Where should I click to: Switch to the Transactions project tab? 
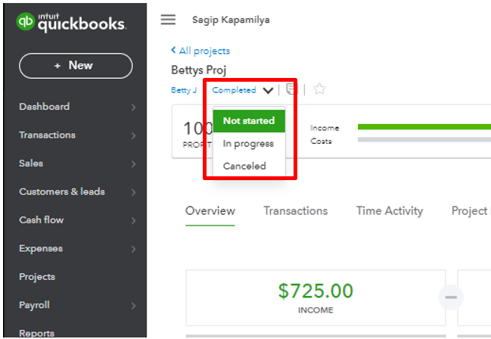(296, 211)
